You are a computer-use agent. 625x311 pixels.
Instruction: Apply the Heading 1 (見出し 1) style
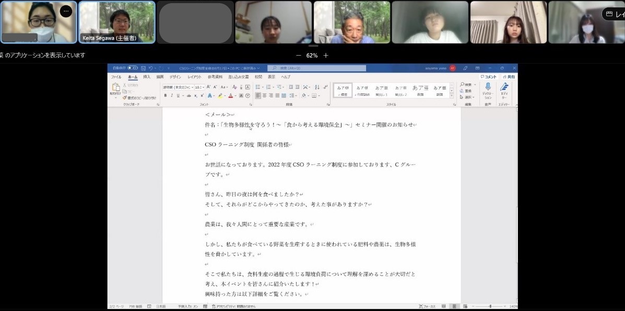coord(382,90)
